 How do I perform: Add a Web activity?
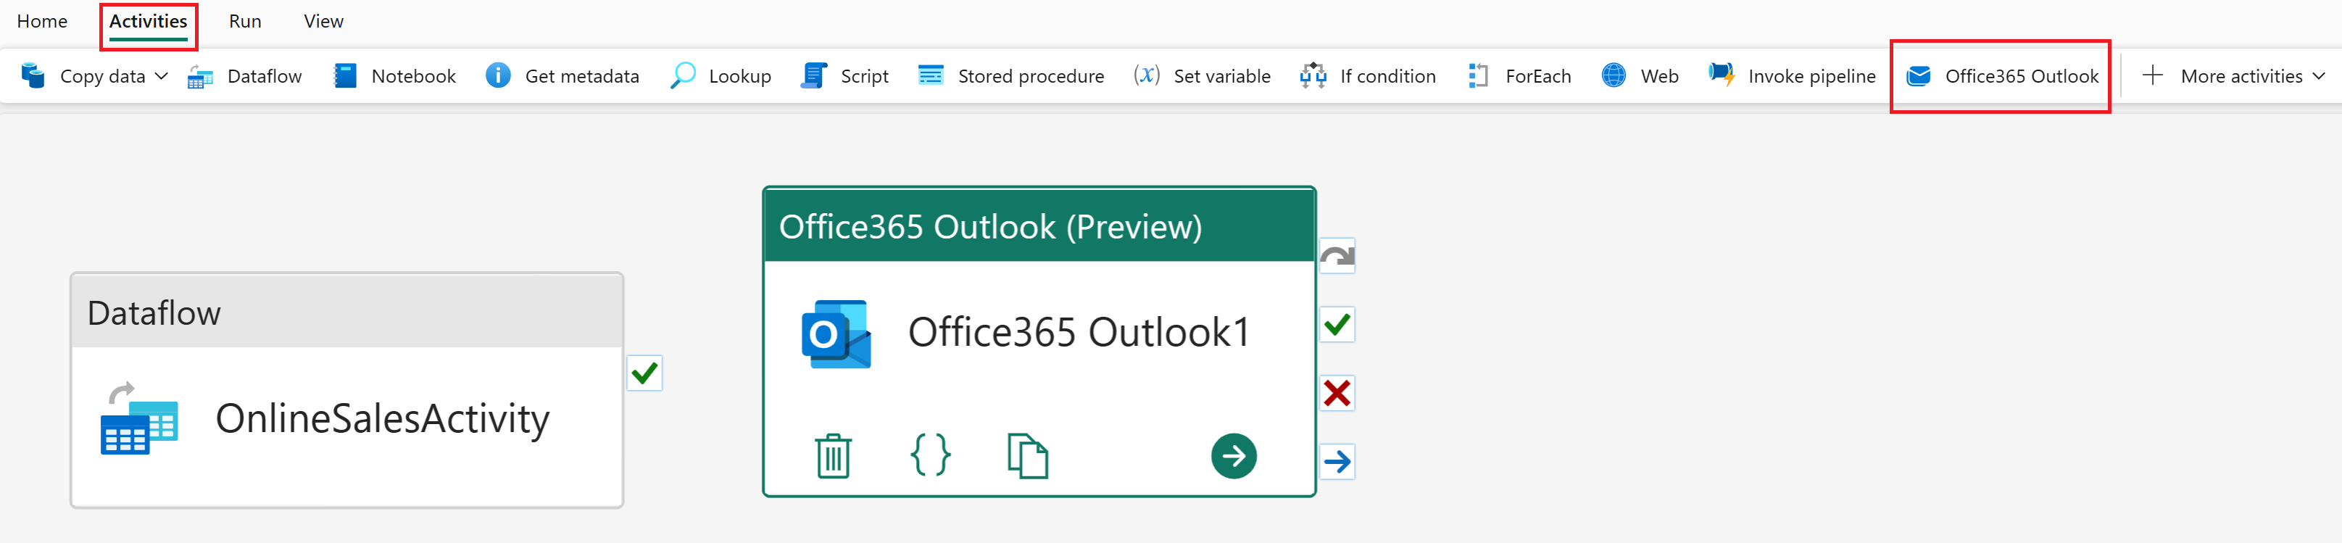point(1639,75)
